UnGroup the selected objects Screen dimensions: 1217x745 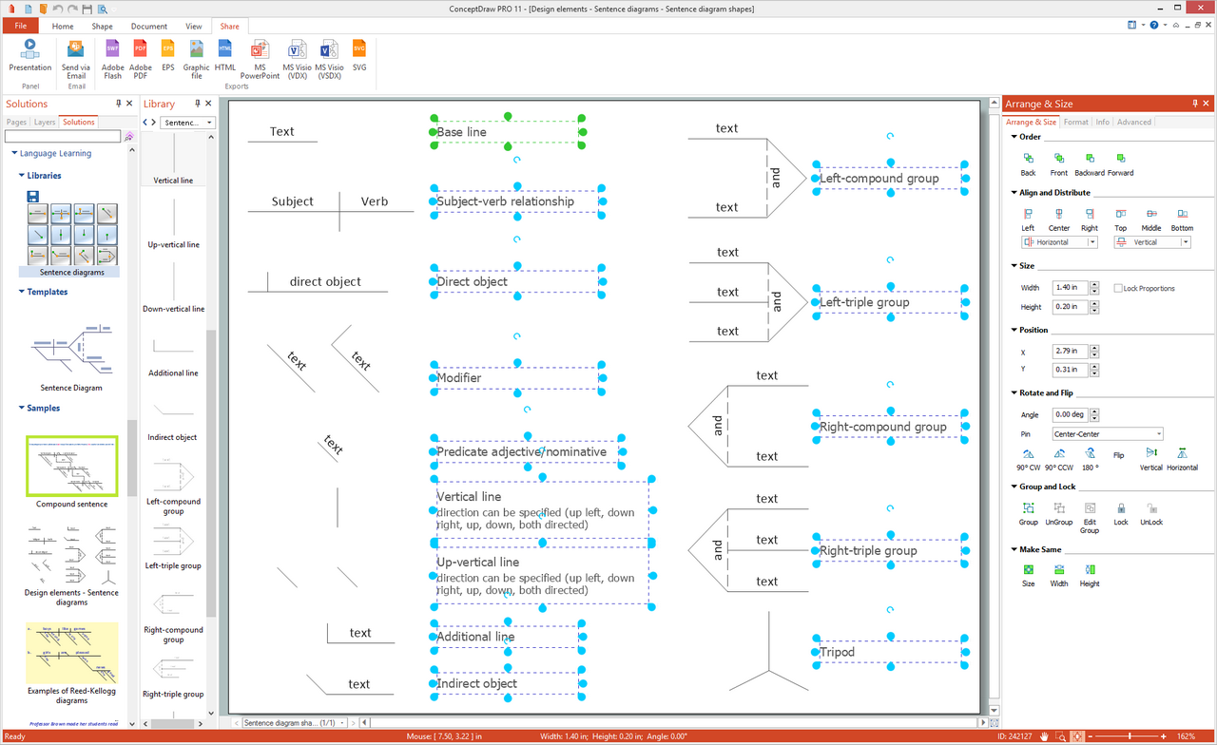[x=1058, y=514]
